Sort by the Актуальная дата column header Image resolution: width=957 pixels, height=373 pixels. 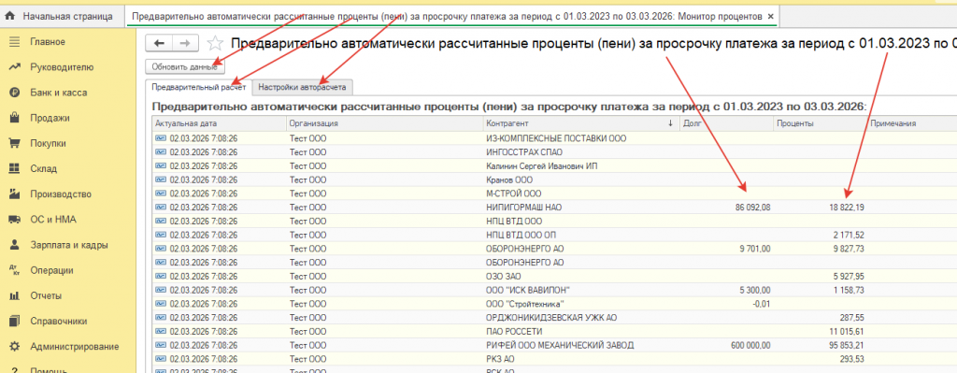tap(219, 123)
